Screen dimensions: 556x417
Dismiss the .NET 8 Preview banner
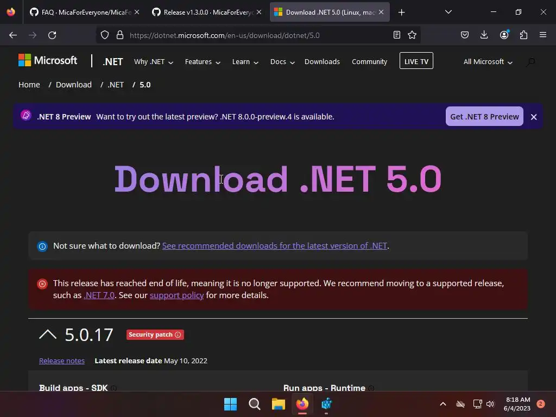click(534, 117)
